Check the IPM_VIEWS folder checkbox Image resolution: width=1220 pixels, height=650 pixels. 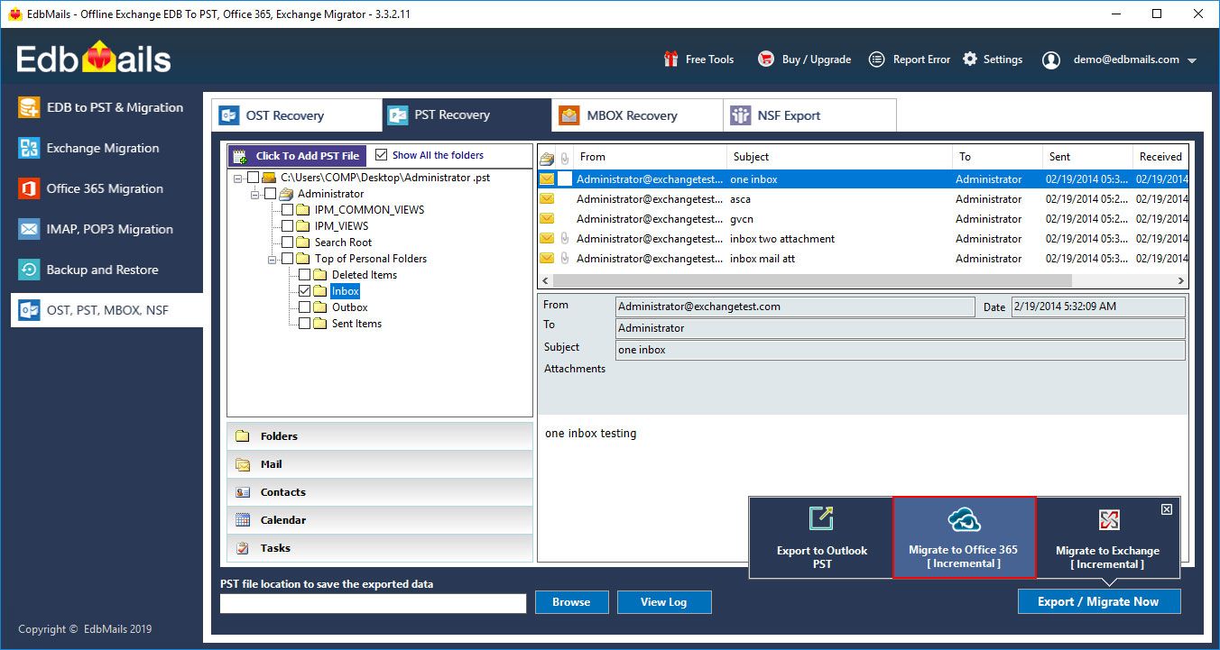tap(287, 226)
